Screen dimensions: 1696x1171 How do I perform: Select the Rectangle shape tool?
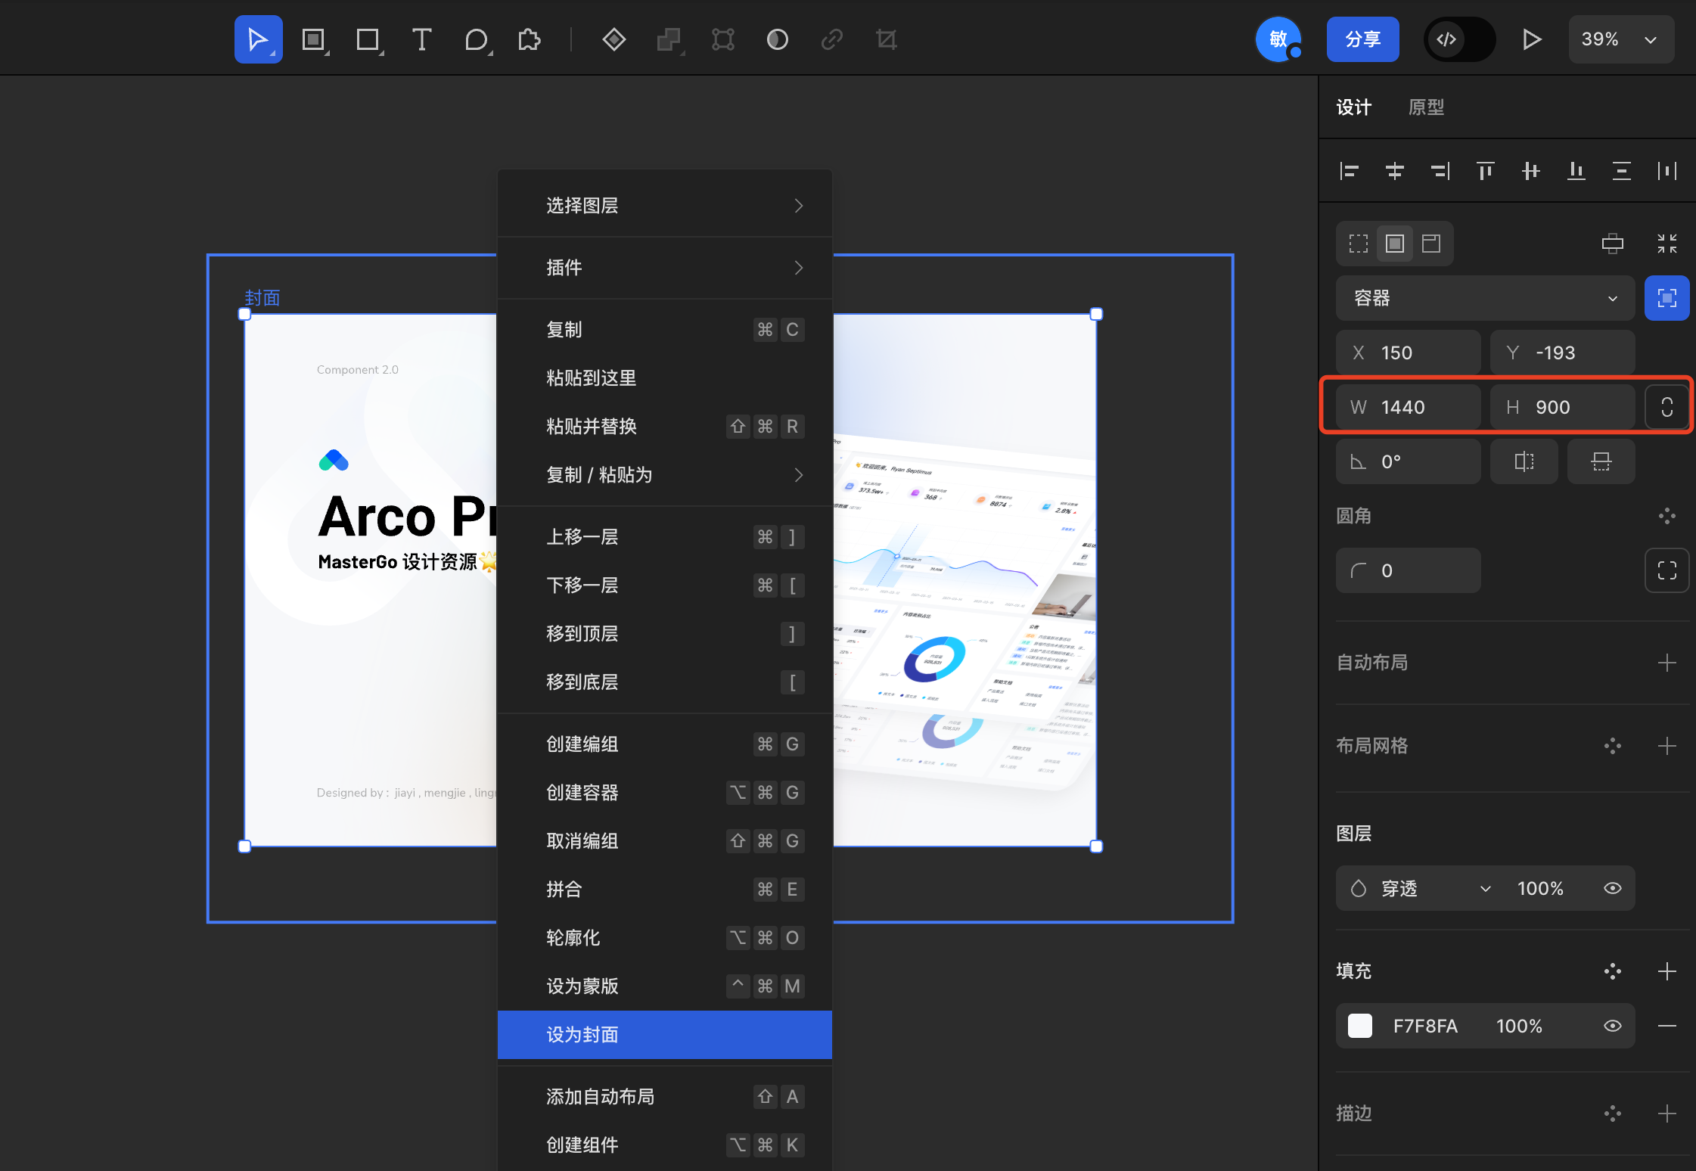(369, 39)
